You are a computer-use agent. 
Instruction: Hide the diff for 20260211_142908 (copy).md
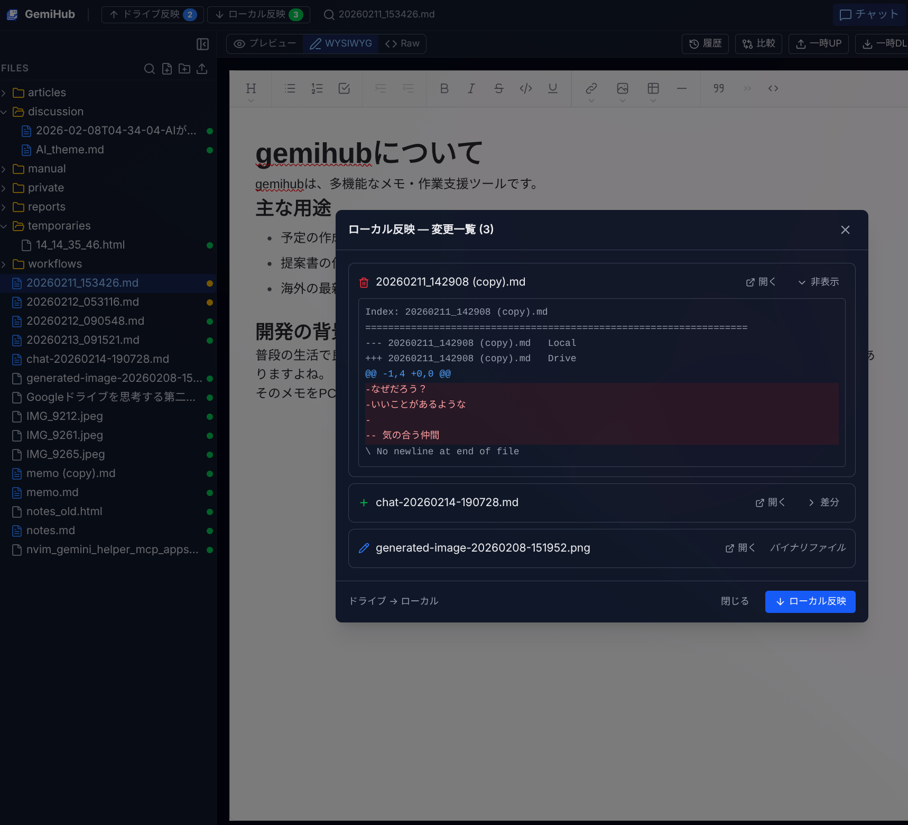tap(818, 282)
